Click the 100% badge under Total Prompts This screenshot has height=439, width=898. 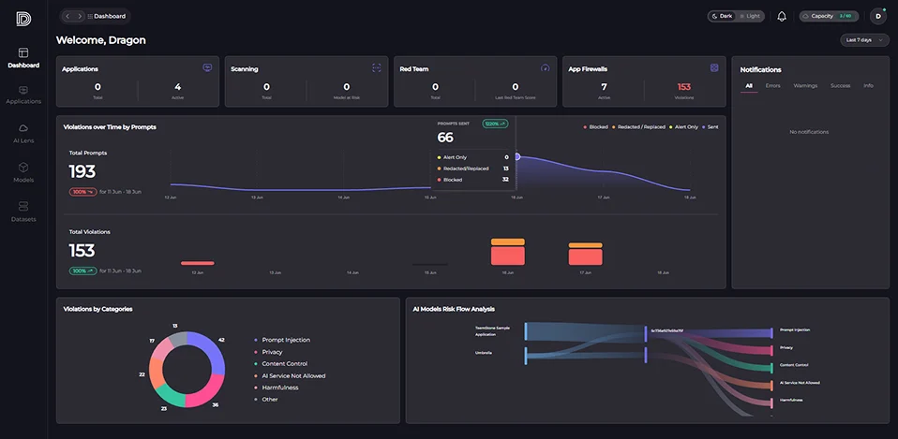tap(83, 192)
